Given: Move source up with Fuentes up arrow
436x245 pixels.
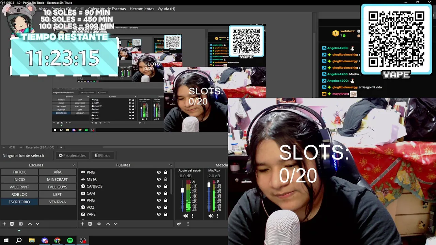Looking at the screenshot, I should click(x=108, y=224).
